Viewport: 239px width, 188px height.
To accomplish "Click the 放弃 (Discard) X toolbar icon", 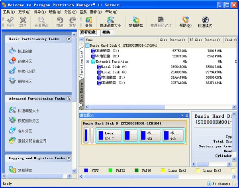I will pos(23,20).
